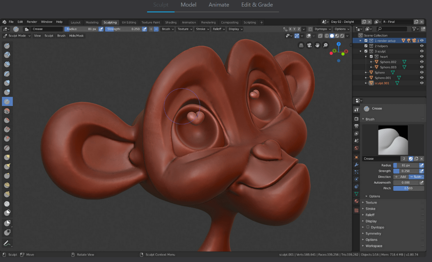432x262 pixels.
Task: Open the Physics properties tab
Action: point(356,179)
